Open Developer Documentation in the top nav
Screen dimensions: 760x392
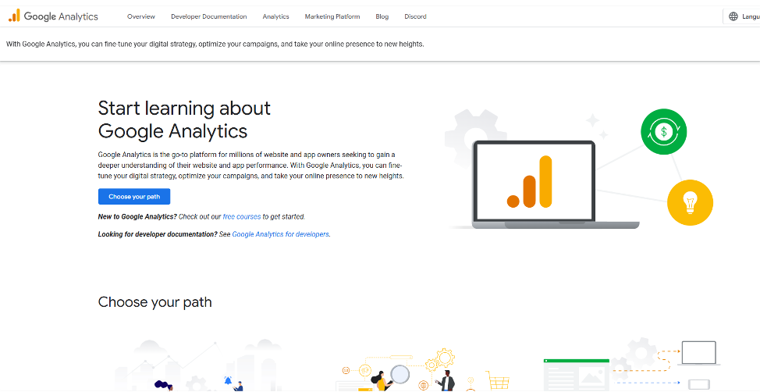209,16
